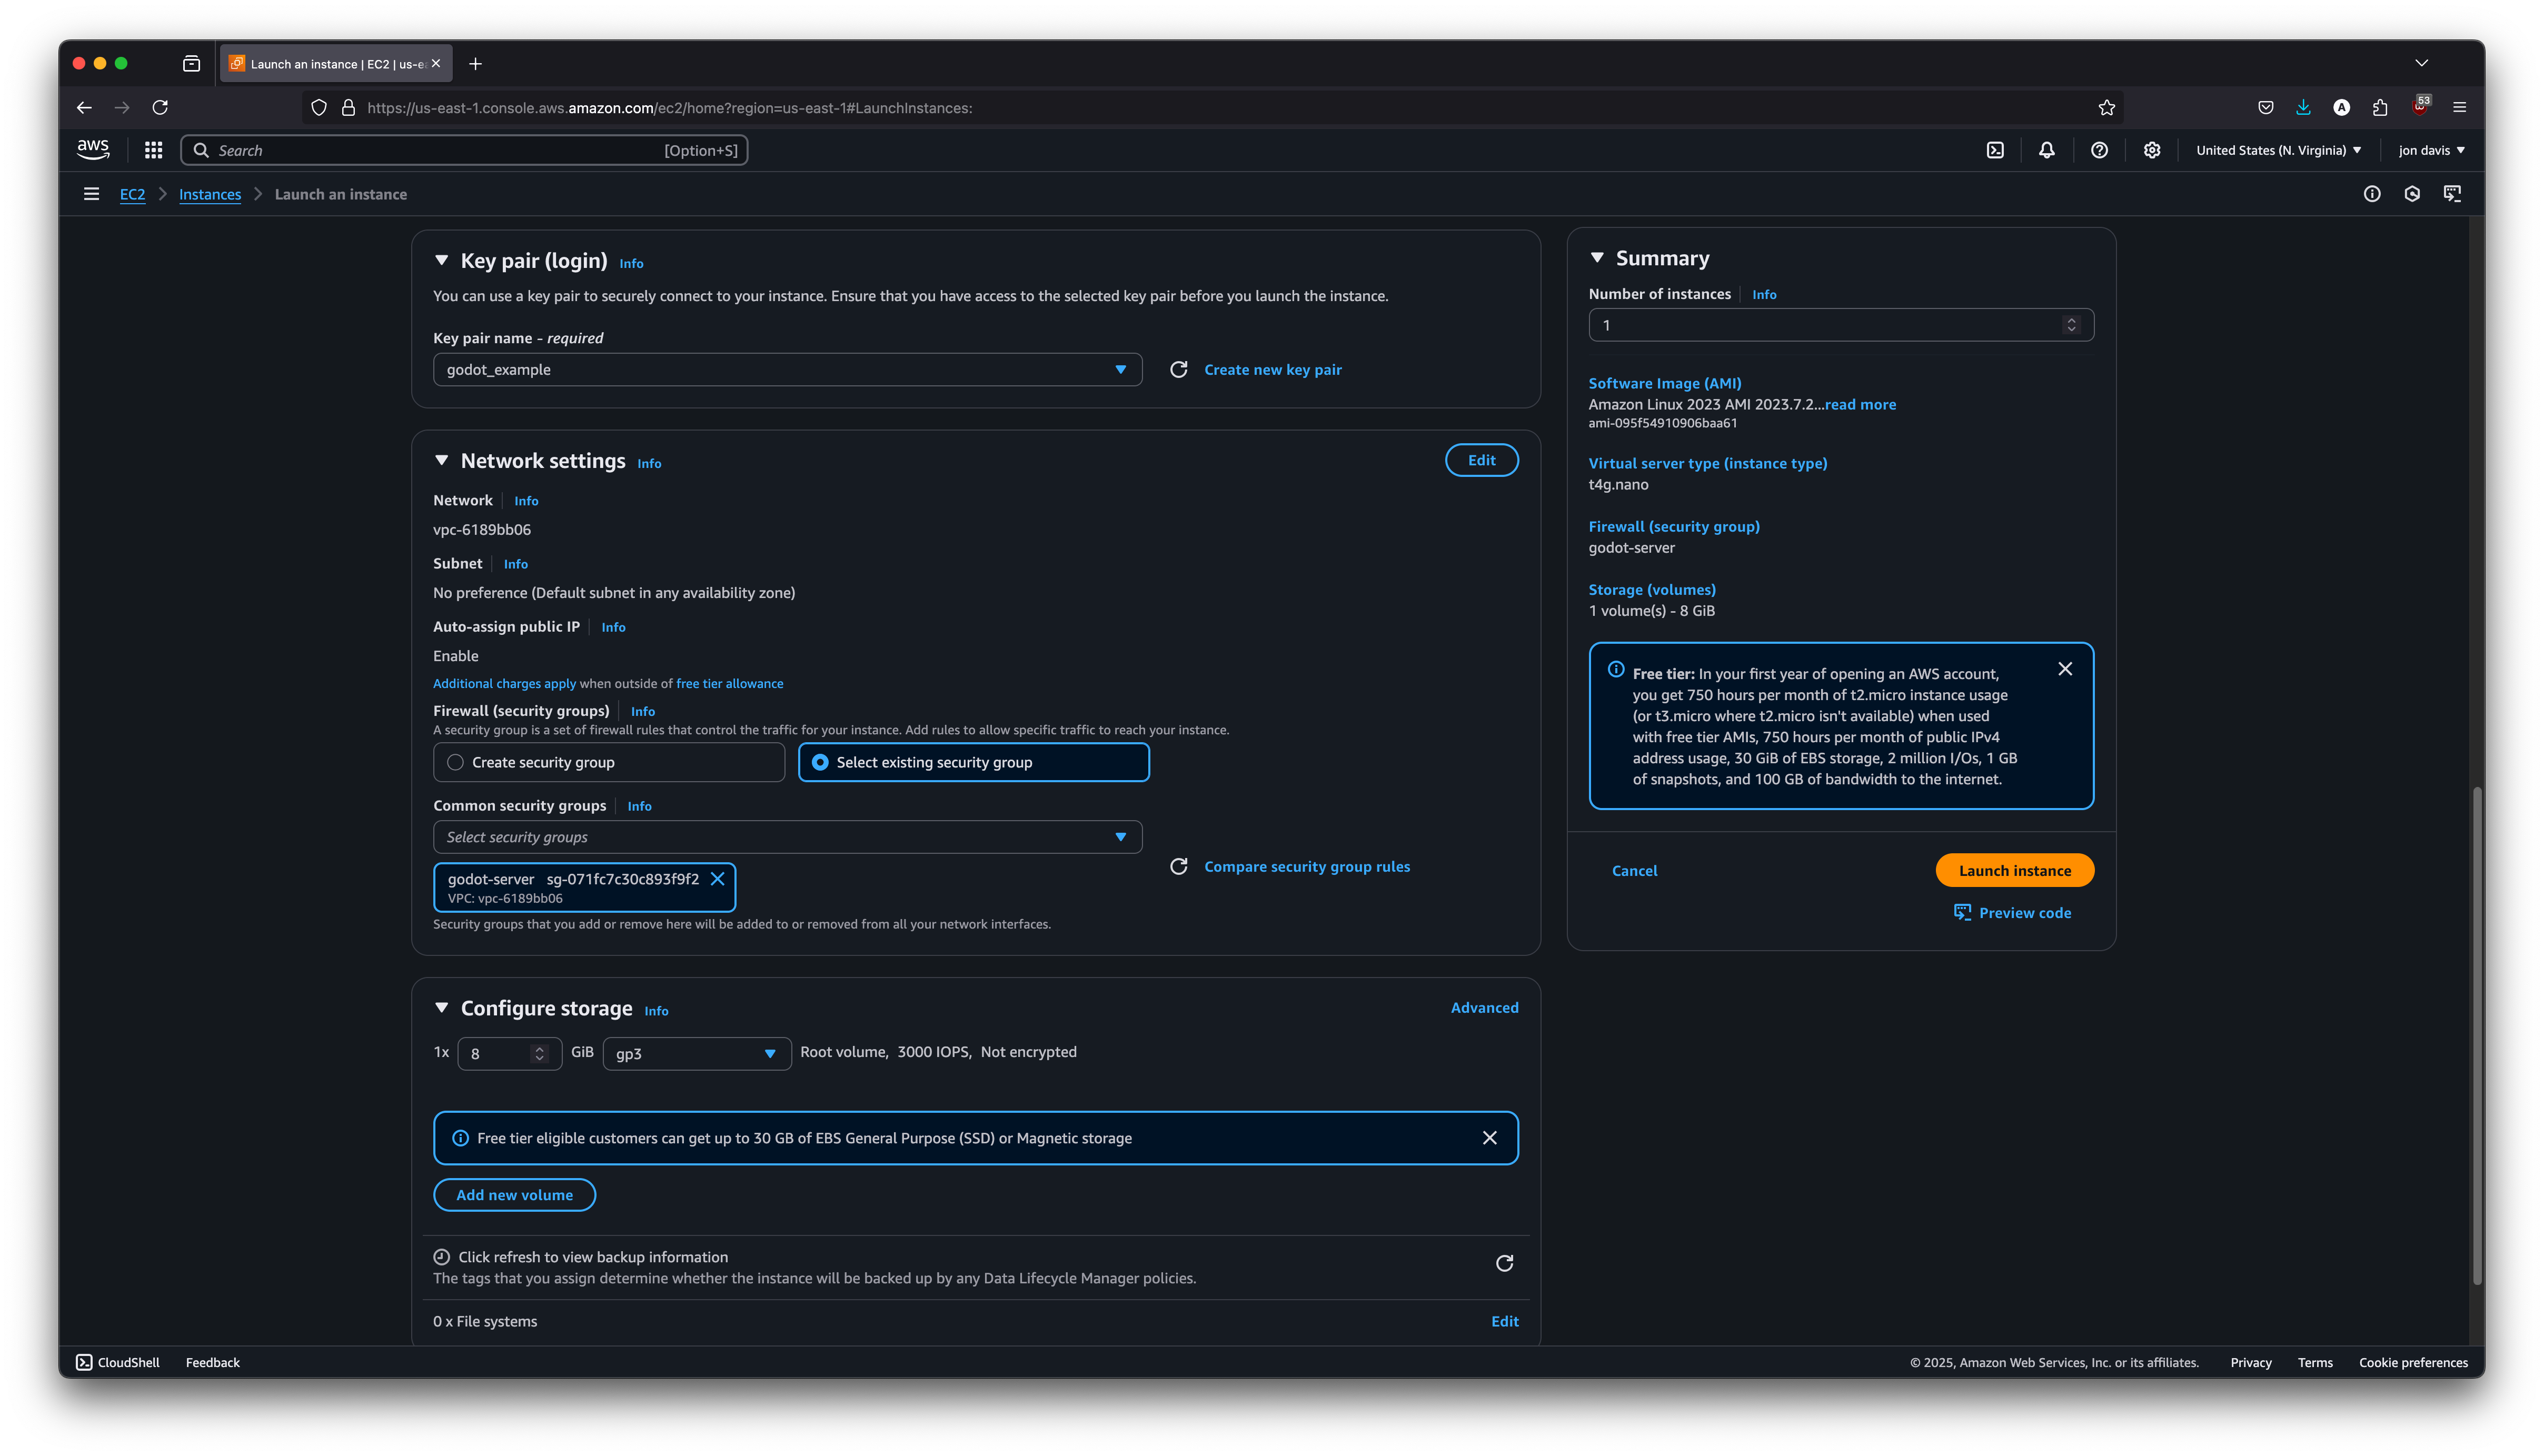Dismiss the Free tier summary notice
Image resolution: width=2544 pixels, height=1456 pixels.
[x=2065, y=669]
